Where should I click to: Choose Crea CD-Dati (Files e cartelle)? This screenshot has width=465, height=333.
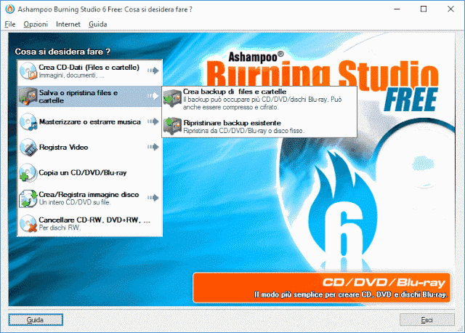click(x=90, y=71)
